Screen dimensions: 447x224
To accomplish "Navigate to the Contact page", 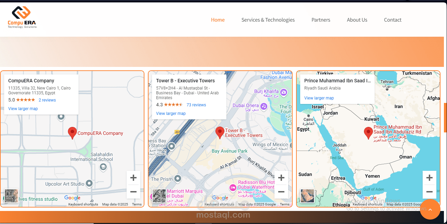I will point(393,20).
